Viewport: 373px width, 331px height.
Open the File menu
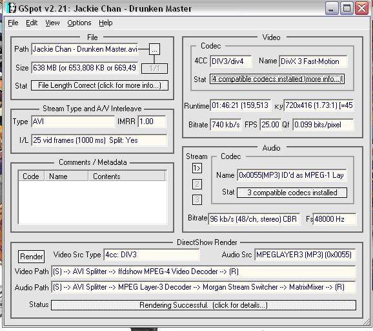coord(13,23)
